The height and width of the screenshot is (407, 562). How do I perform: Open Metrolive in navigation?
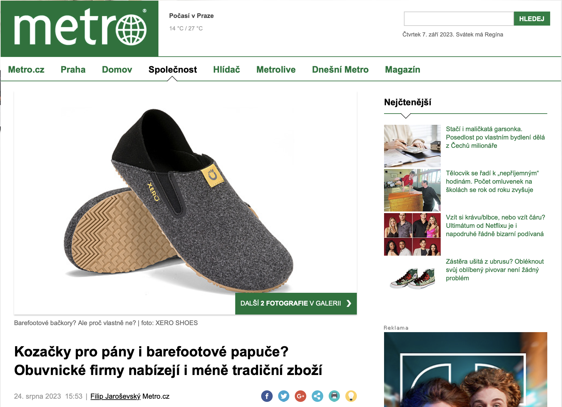tap(276, 69)
